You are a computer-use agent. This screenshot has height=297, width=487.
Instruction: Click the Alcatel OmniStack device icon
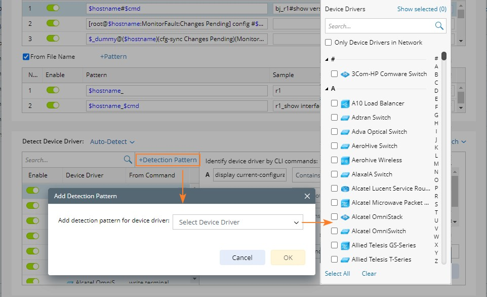coord(345,217)
